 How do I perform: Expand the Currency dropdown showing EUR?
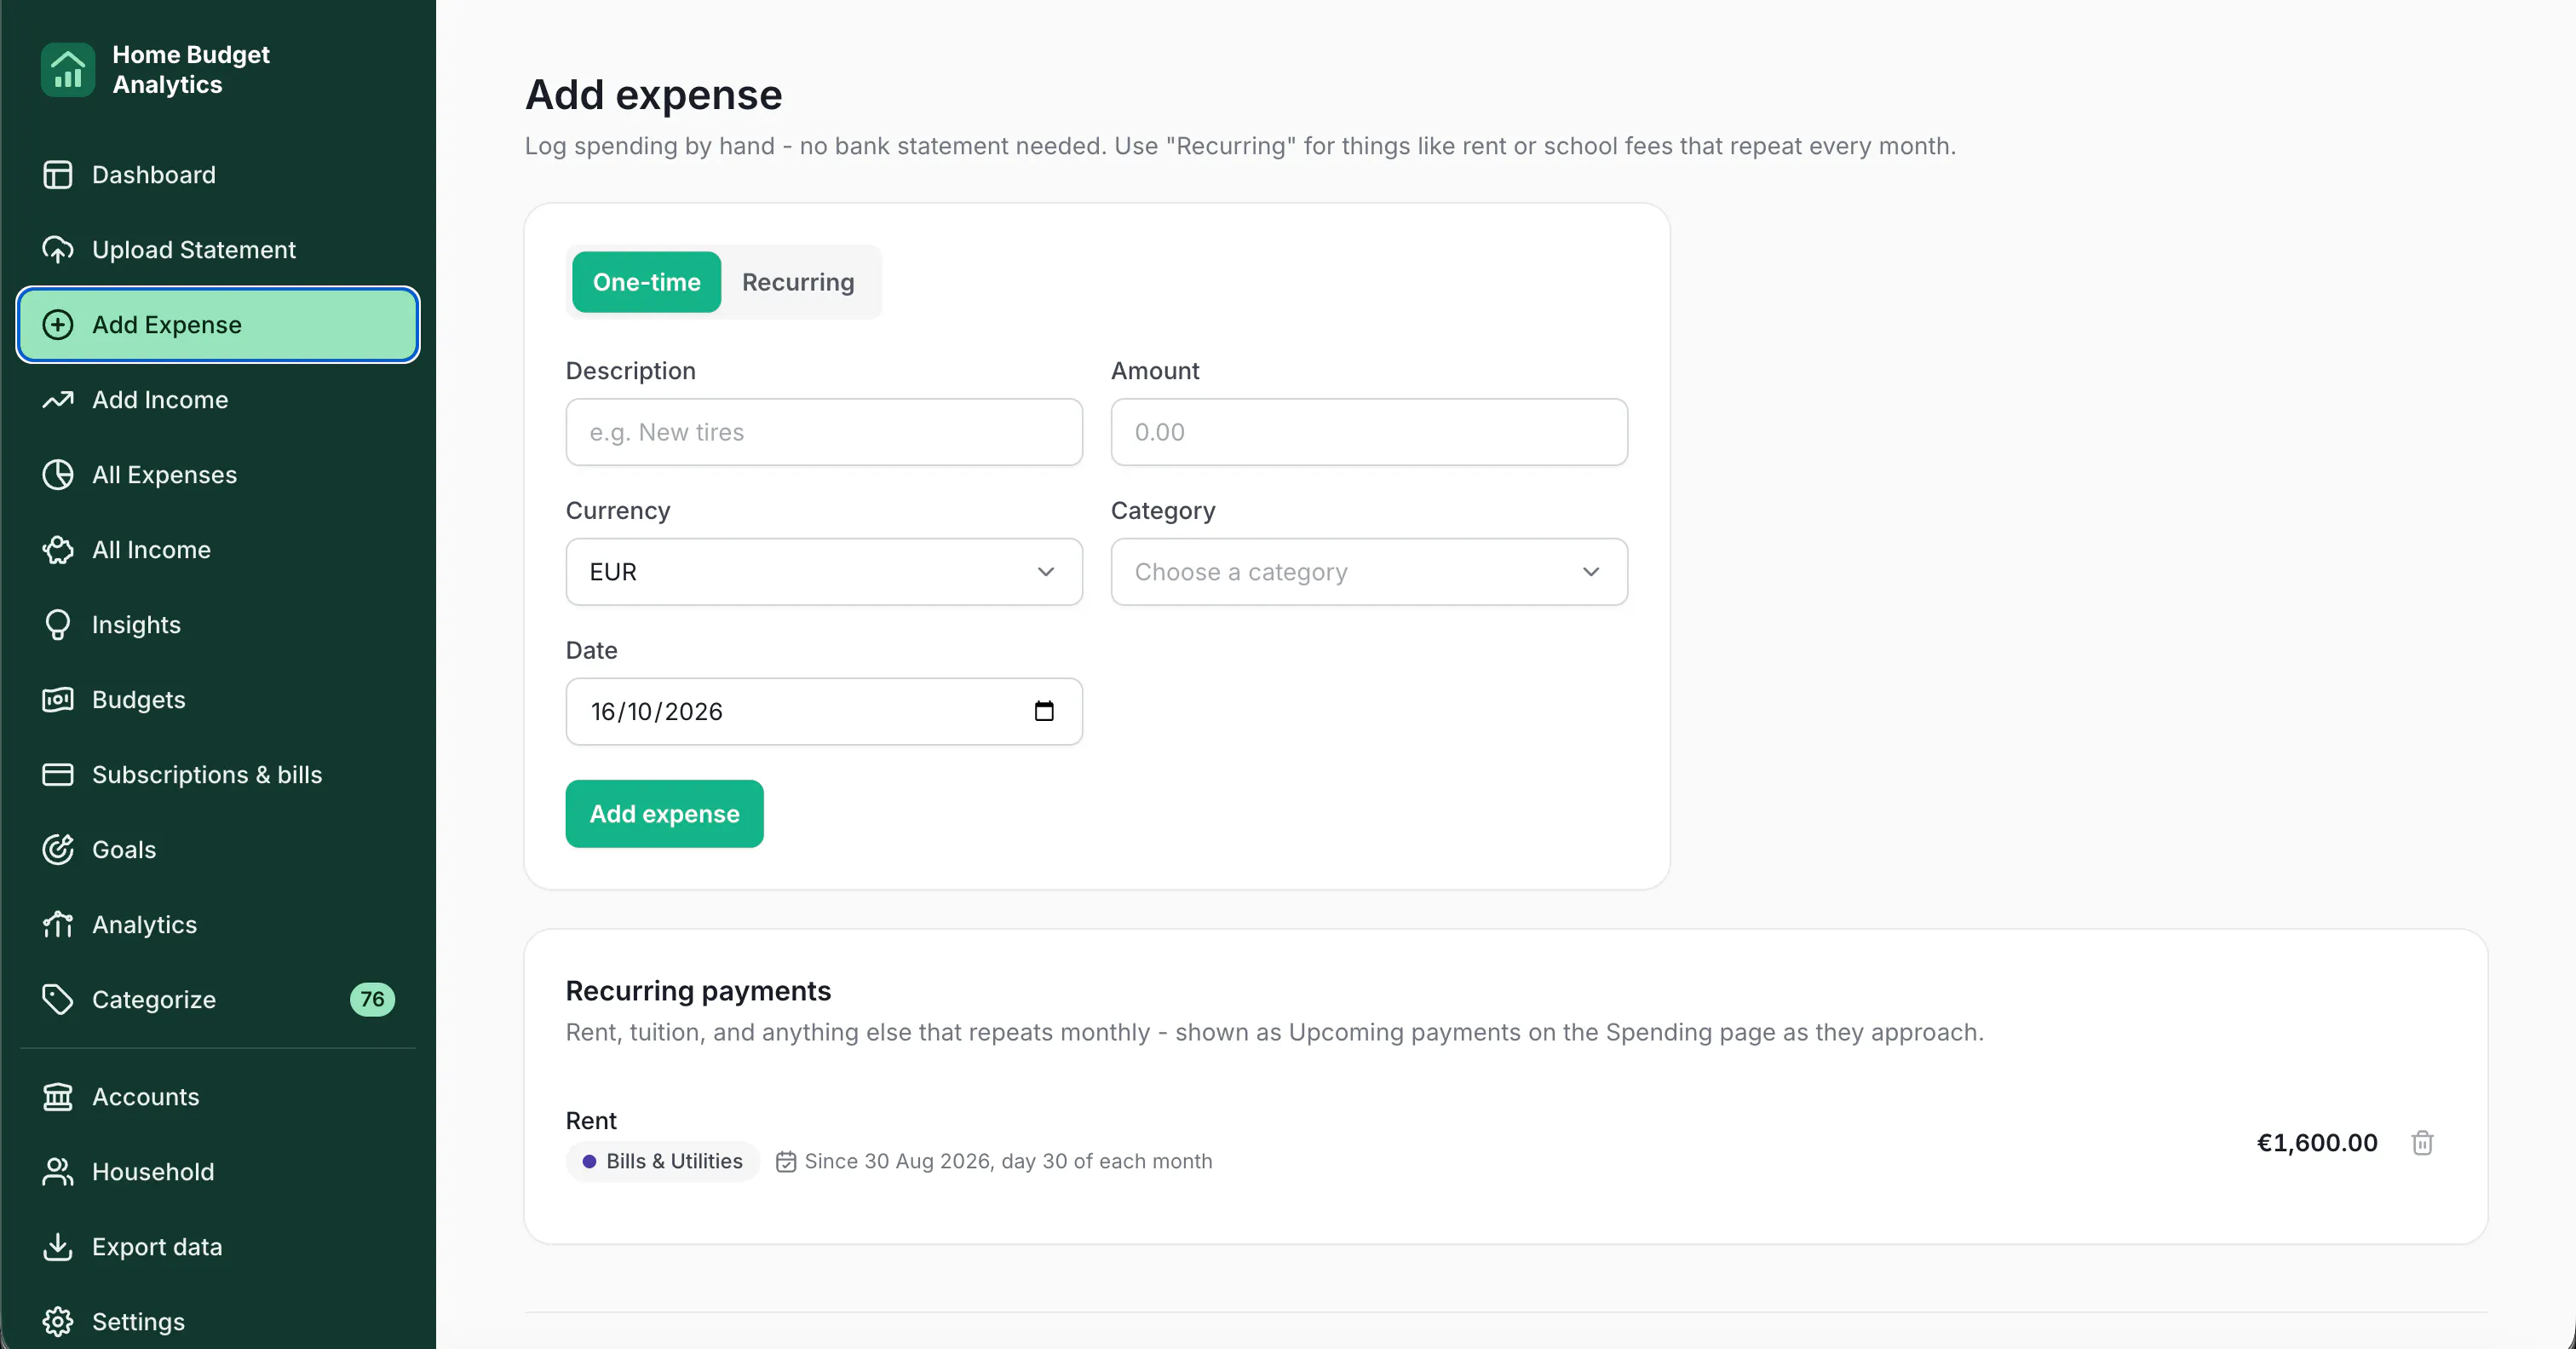824,573
